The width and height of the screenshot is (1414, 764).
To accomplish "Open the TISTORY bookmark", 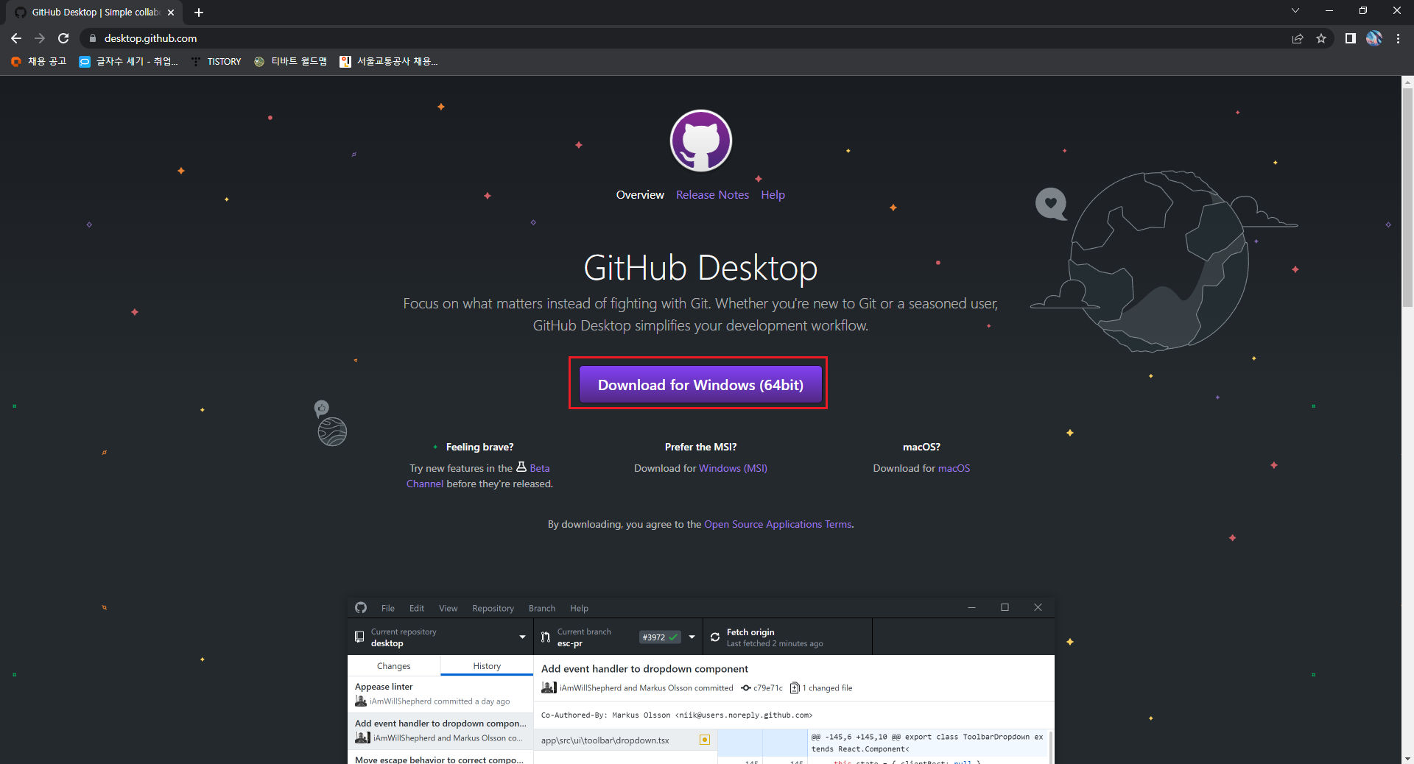I will [217, 62].
